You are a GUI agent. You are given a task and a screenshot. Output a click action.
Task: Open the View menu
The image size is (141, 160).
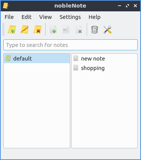coord(45,17)
